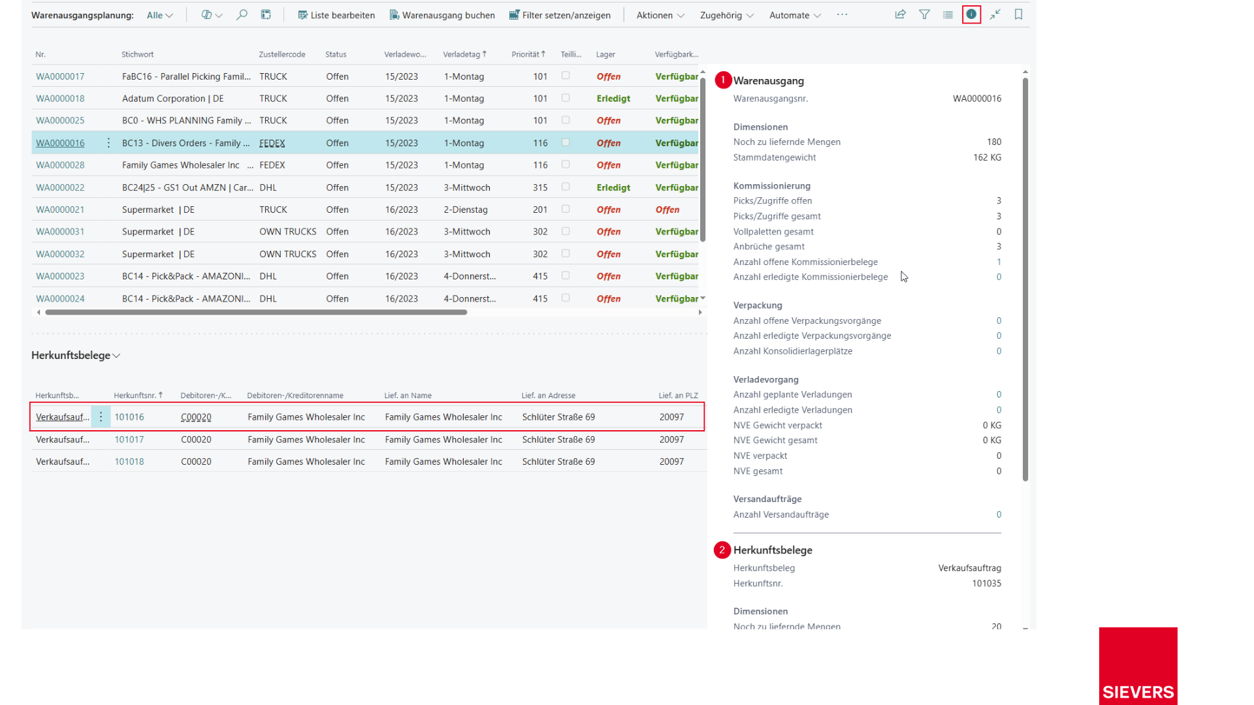Image resolution: width=1254 pixels, height=705 pixels.
Task: Open the Zugehörig menu
Action: pyautogui.click(x=727, y=15)
